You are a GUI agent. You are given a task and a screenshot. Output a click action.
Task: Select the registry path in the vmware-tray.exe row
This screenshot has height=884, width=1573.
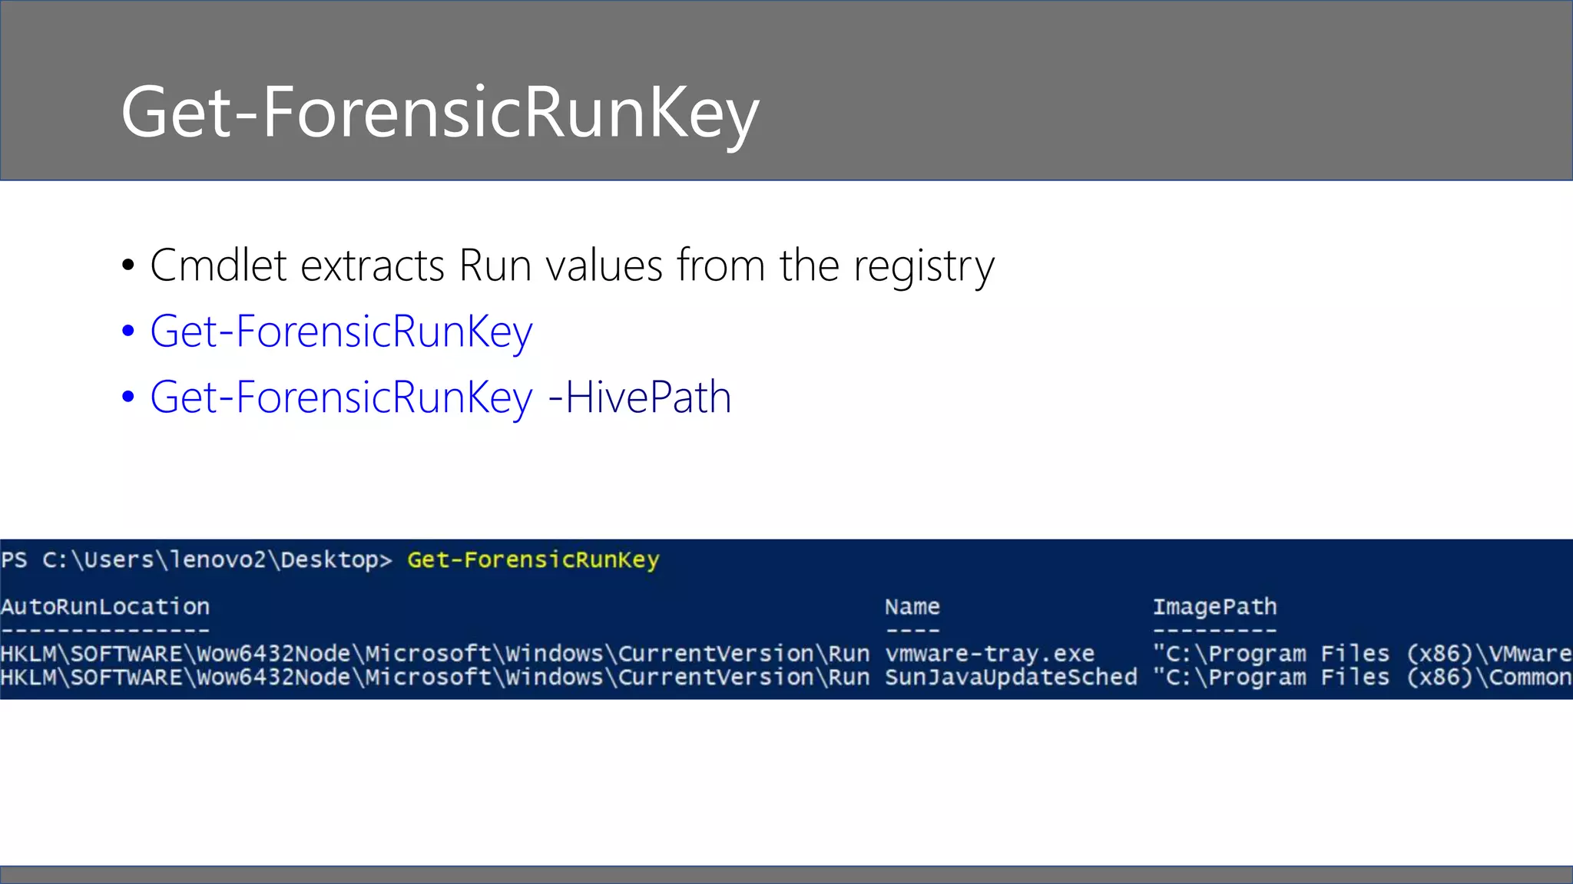[x=435, y=654]
